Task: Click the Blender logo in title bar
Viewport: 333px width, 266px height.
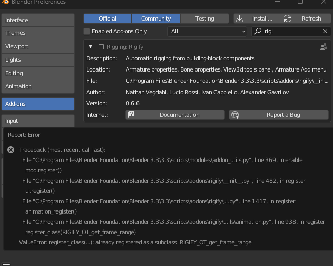Action: click(x=5, y=2)
